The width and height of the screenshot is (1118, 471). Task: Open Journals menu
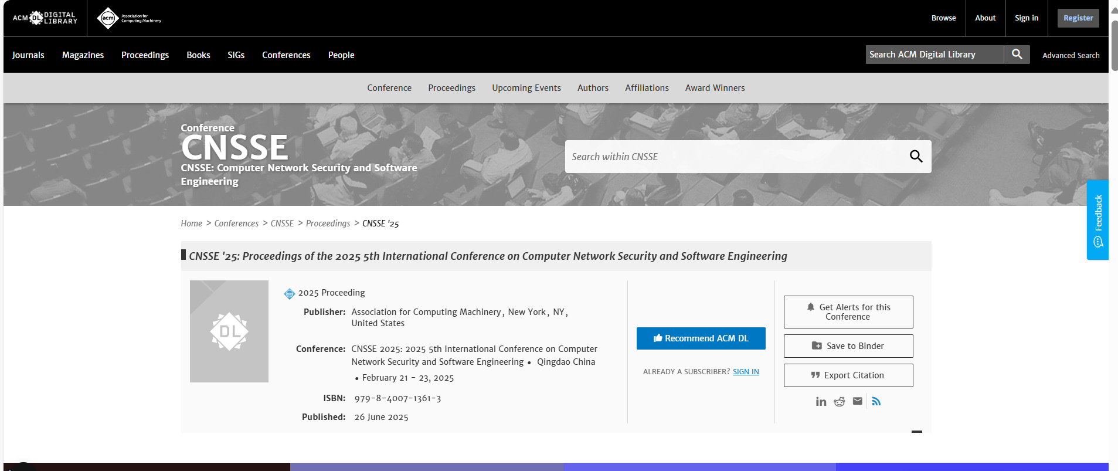[28, 55]
